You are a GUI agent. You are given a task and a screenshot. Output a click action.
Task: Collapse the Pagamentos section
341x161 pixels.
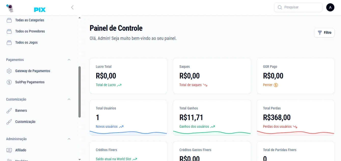tap(69, 60)
